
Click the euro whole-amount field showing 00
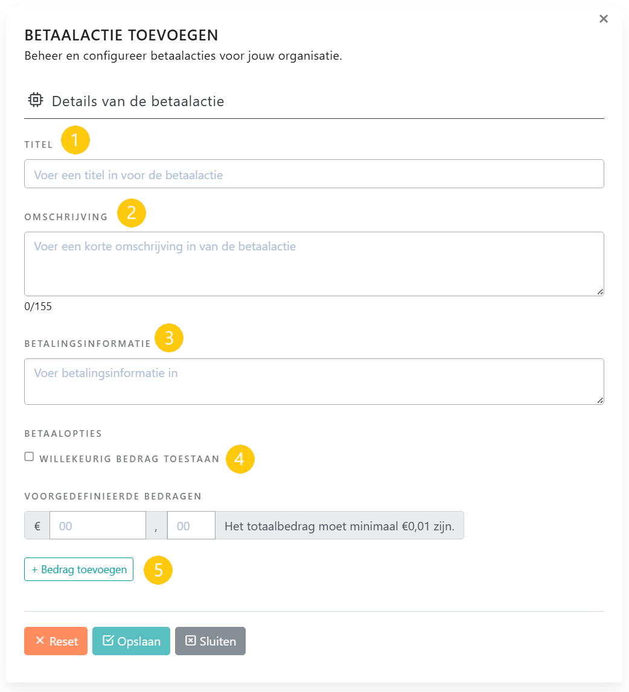(x=97, y=525)
